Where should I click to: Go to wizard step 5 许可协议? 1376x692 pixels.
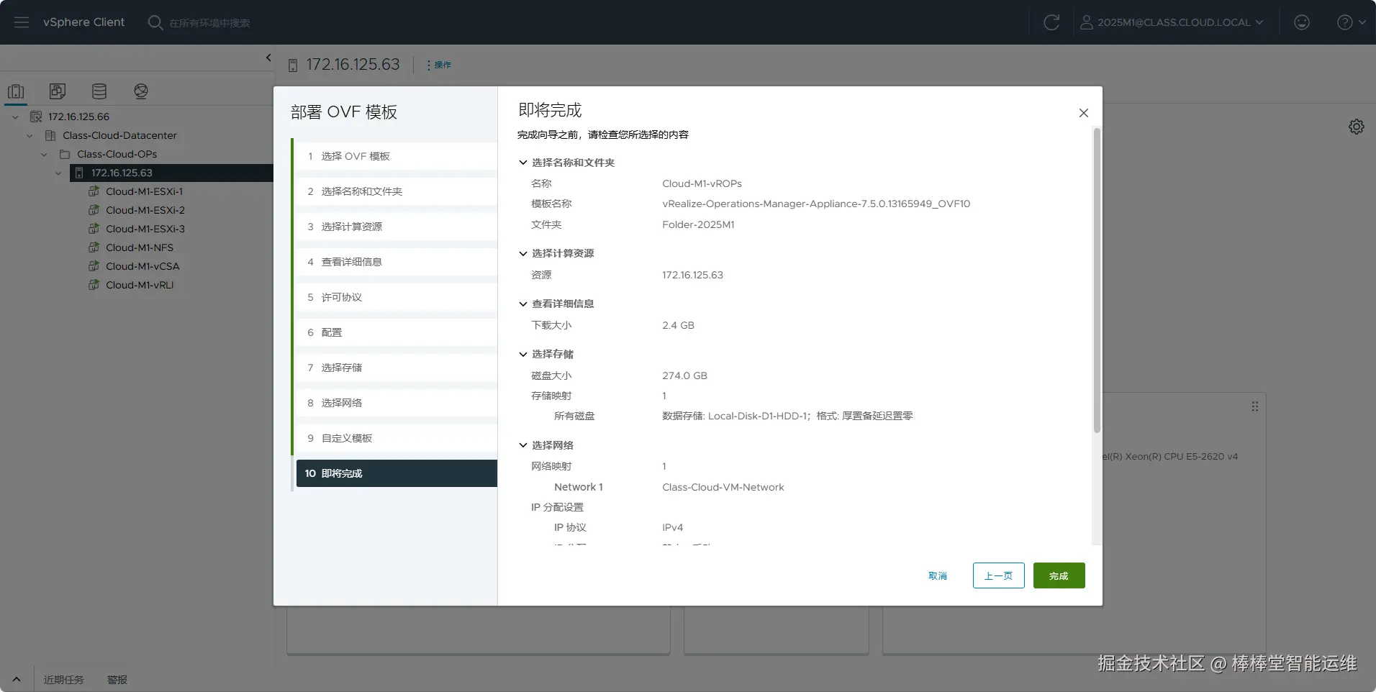tap(397, 297)
